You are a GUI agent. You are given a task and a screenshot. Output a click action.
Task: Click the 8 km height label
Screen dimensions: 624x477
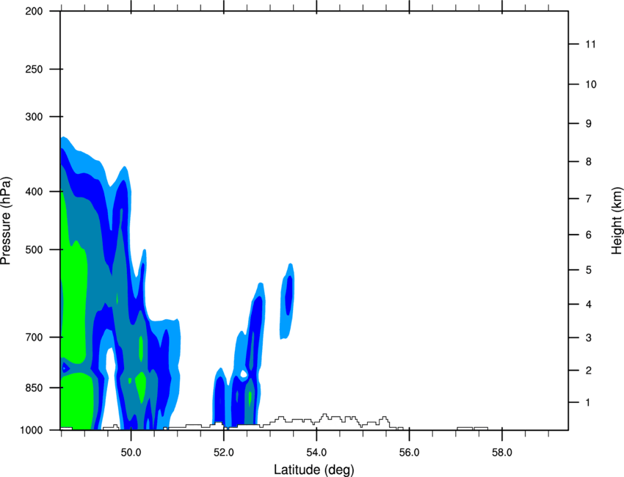coord(589,161)
